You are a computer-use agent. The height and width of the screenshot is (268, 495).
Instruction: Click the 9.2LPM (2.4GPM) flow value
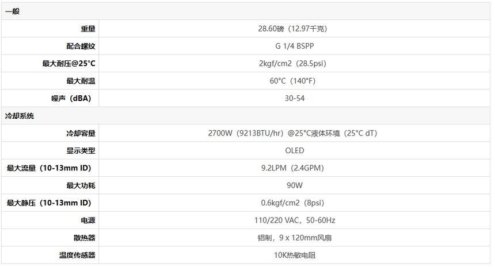[x=292, y=168]
